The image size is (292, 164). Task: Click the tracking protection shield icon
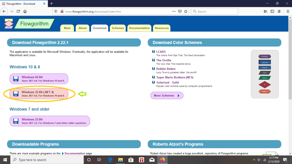[56, 11]
